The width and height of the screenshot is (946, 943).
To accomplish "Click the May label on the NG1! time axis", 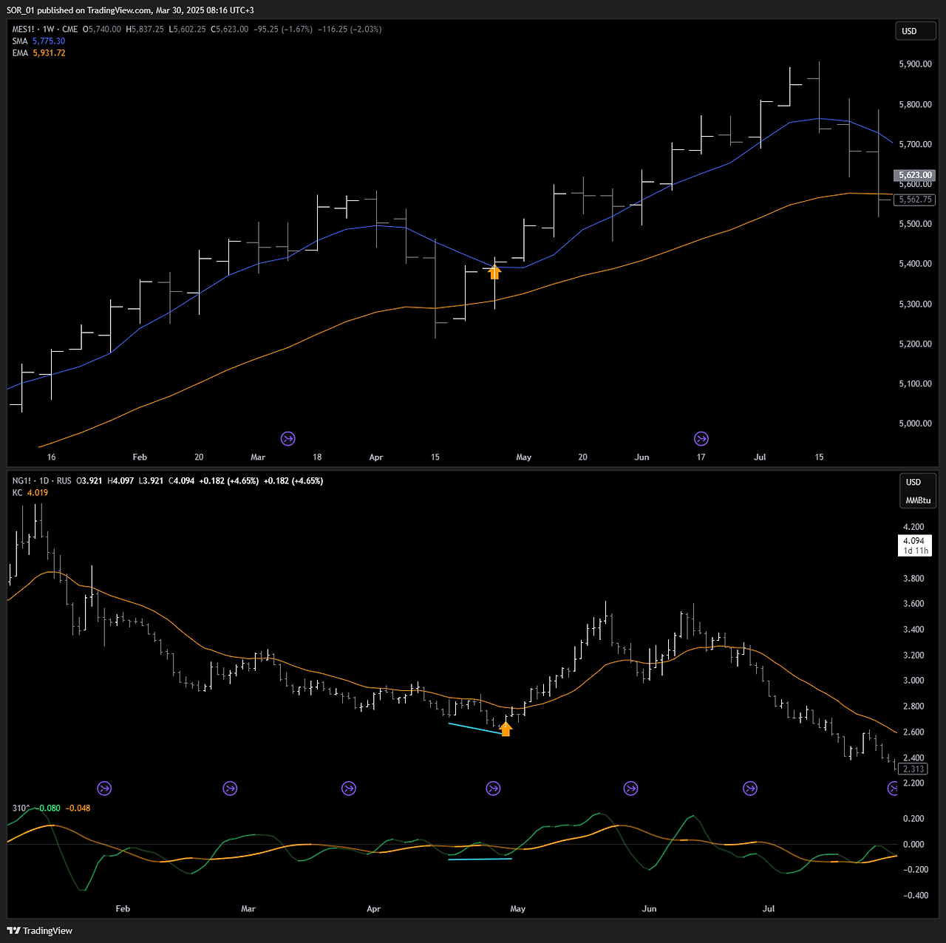I will pos(517,909).
